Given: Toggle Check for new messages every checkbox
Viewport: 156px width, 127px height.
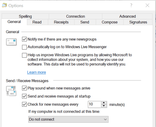Looking at the screenshot, I should pyautogui.click(x=24, y=104).
